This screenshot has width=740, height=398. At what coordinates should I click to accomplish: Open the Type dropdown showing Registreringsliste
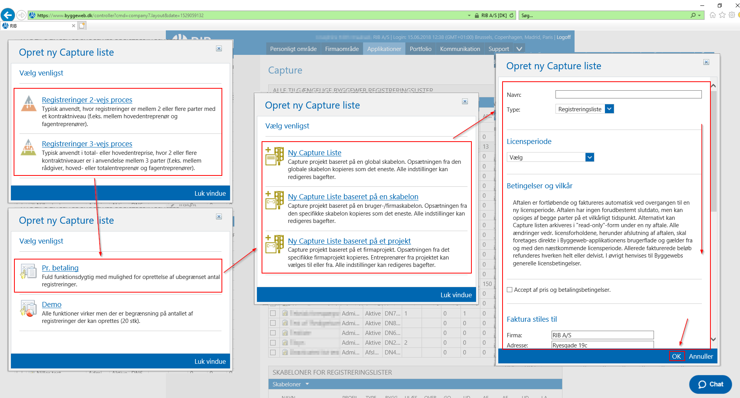609,109
